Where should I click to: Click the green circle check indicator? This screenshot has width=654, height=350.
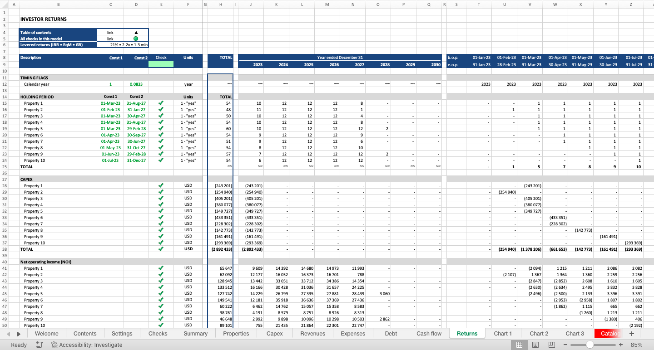pyautogui.click(x=136, y=39)
